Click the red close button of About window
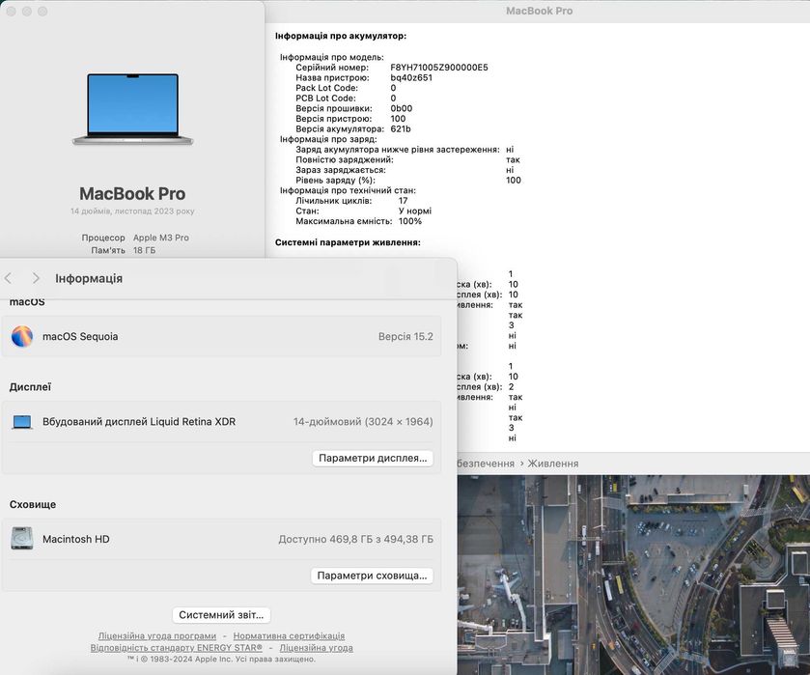The width and height of the screenshot is (810, 675). click(11, 11)
